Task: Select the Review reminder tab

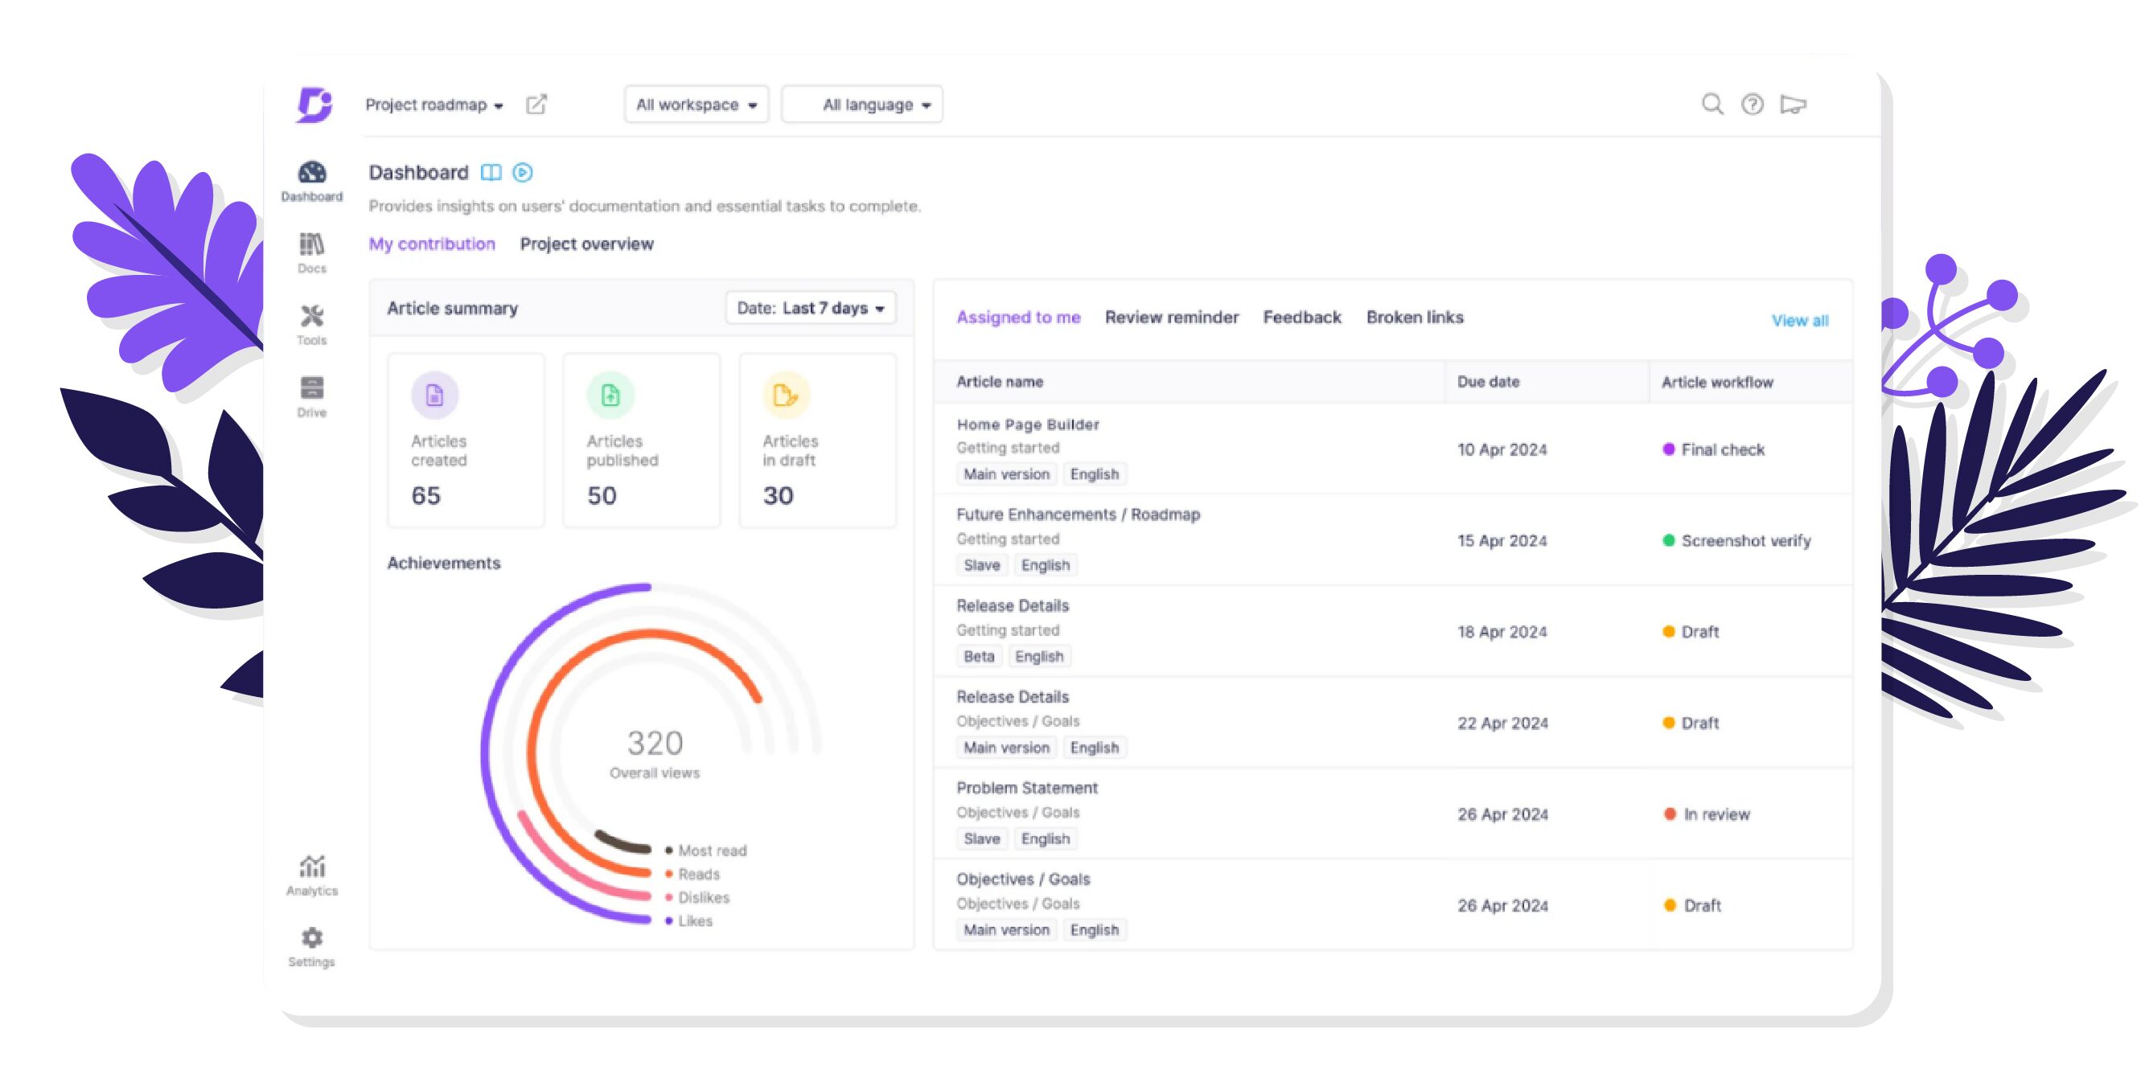Action: [x=1171, y=317]
